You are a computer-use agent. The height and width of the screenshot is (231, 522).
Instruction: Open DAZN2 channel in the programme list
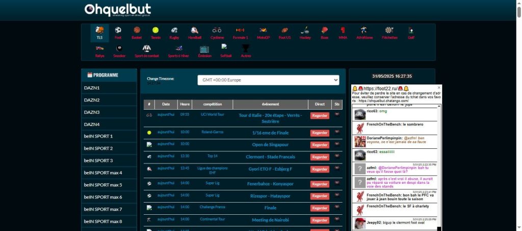pyautogui.click(x=109, y=100)
